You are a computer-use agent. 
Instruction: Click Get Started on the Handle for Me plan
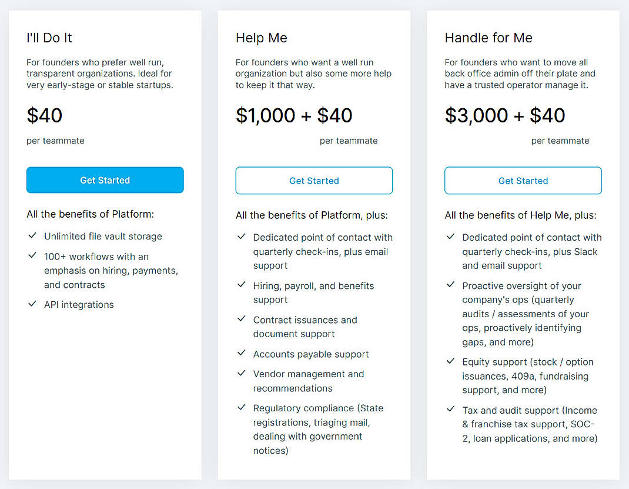click(x=523, y=181)
